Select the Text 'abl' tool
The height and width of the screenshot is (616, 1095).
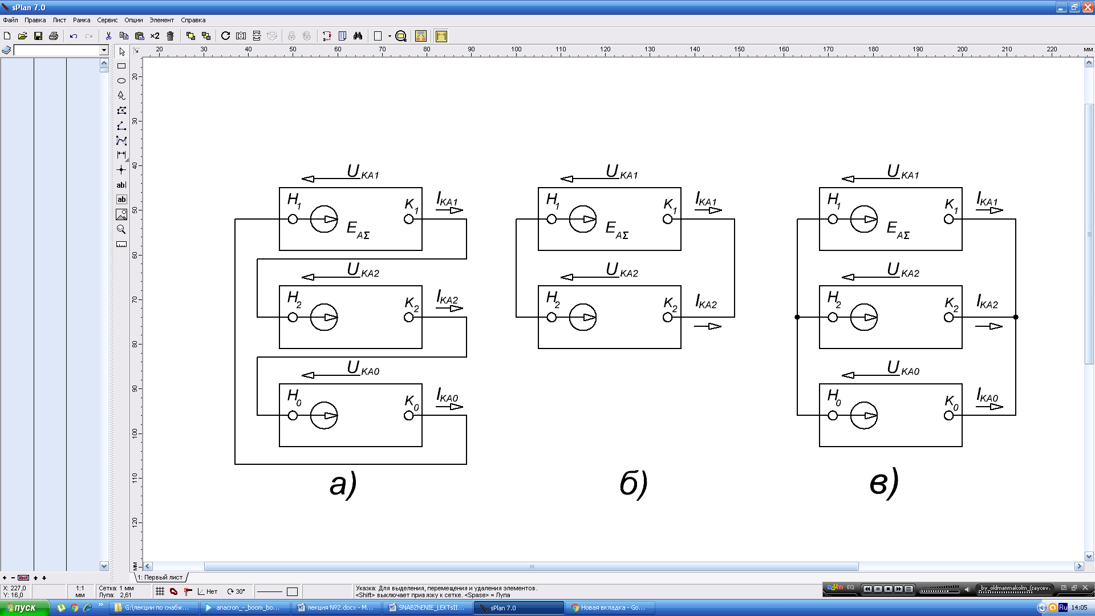click(x=121, y=185)
